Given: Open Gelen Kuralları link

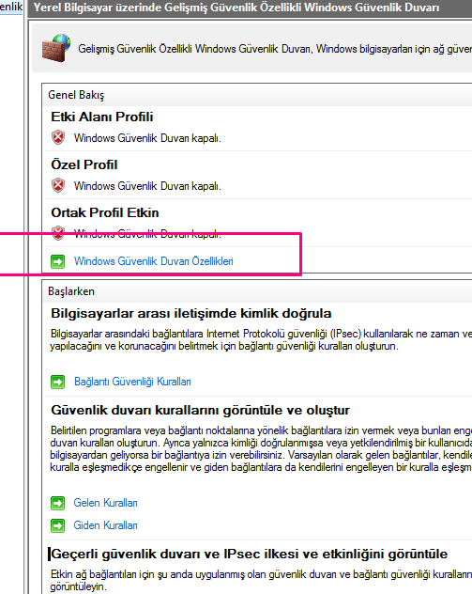Looking at the screenshot, I should [x=105, y=503].
